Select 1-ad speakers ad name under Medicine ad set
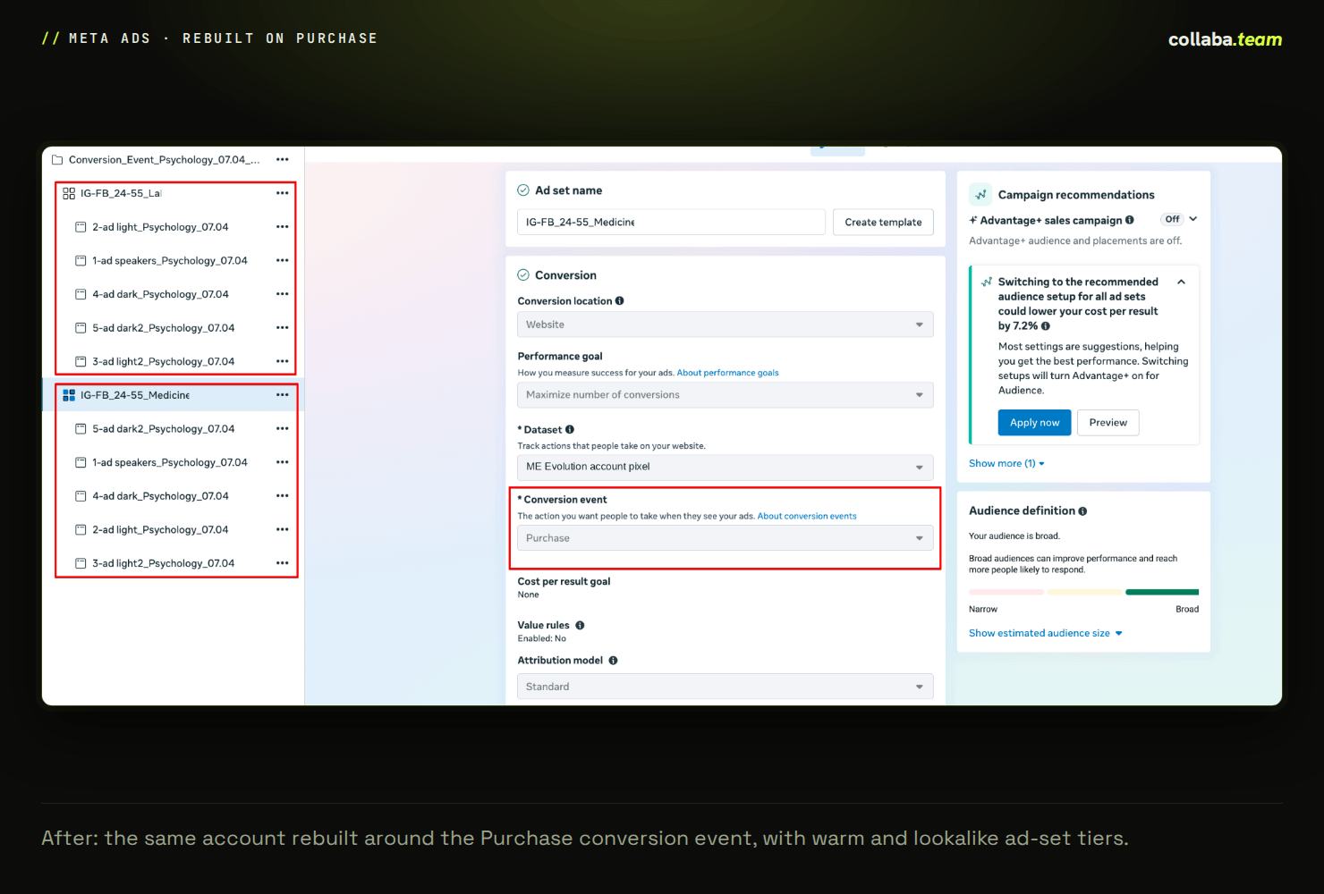The image size is (1324, 894). pyautogui.click(x=170, y=463)
